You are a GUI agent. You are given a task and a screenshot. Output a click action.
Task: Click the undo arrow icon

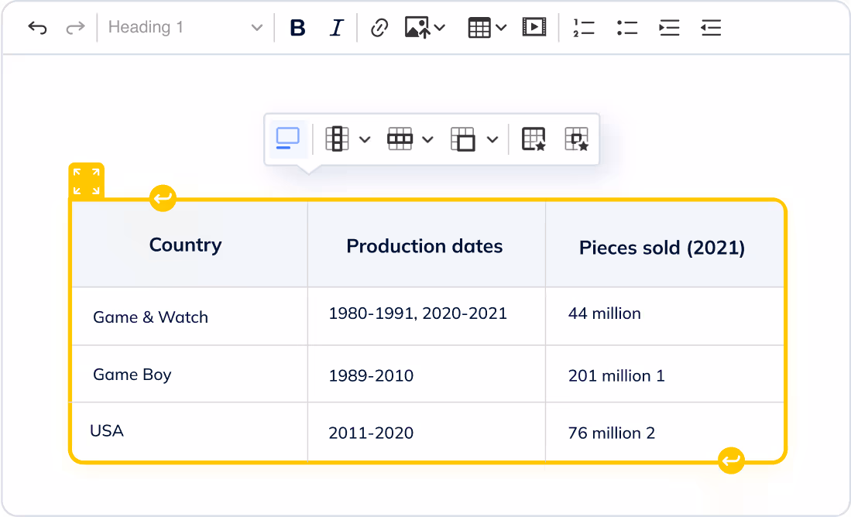coord(37,28)
